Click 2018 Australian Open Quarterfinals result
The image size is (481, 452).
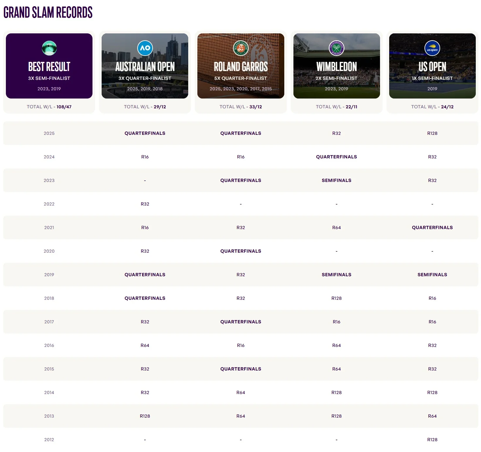[145, 298]
